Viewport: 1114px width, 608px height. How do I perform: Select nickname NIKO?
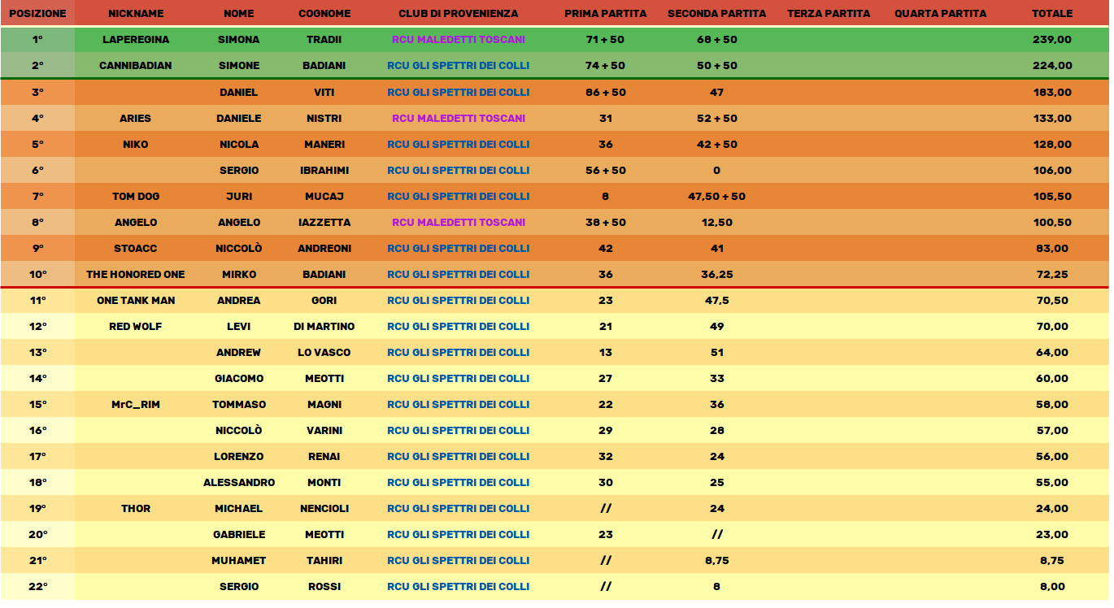tap(136, 145)
